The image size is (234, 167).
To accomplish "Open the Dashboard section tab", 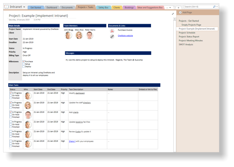I will [52, 7].
